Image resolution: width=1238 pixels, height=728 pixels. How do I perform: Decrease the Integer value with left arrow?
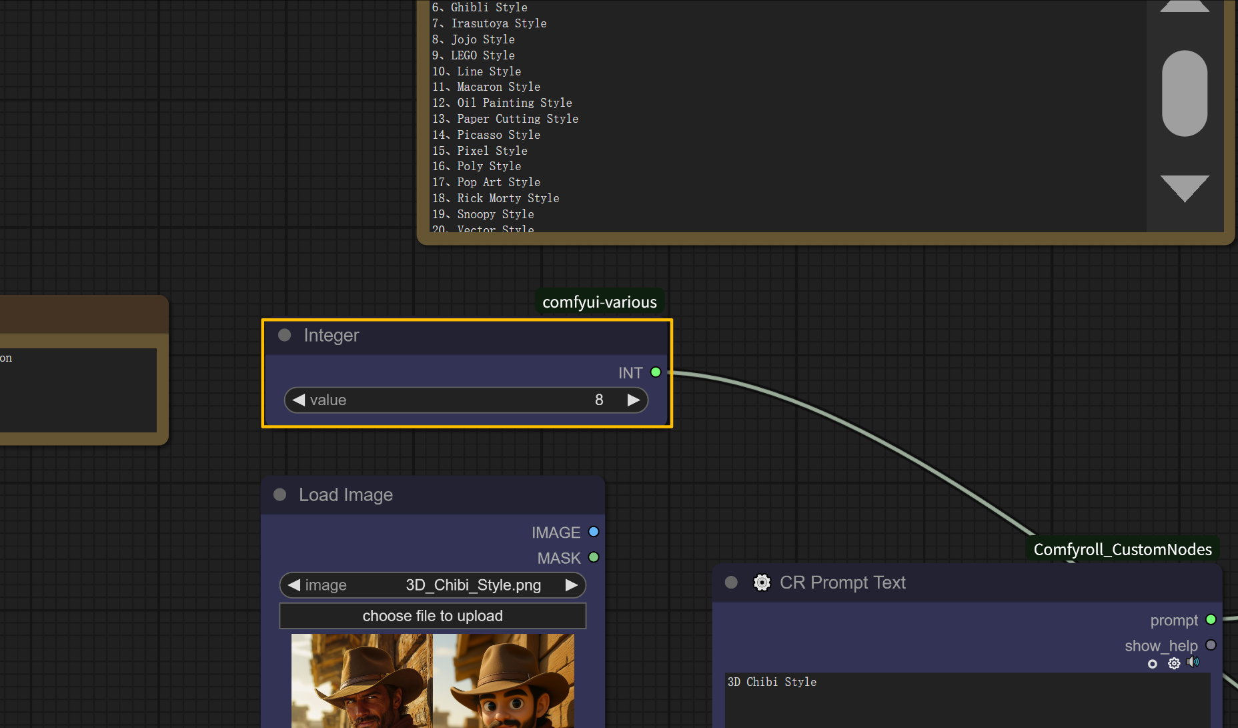click(299, 400)
